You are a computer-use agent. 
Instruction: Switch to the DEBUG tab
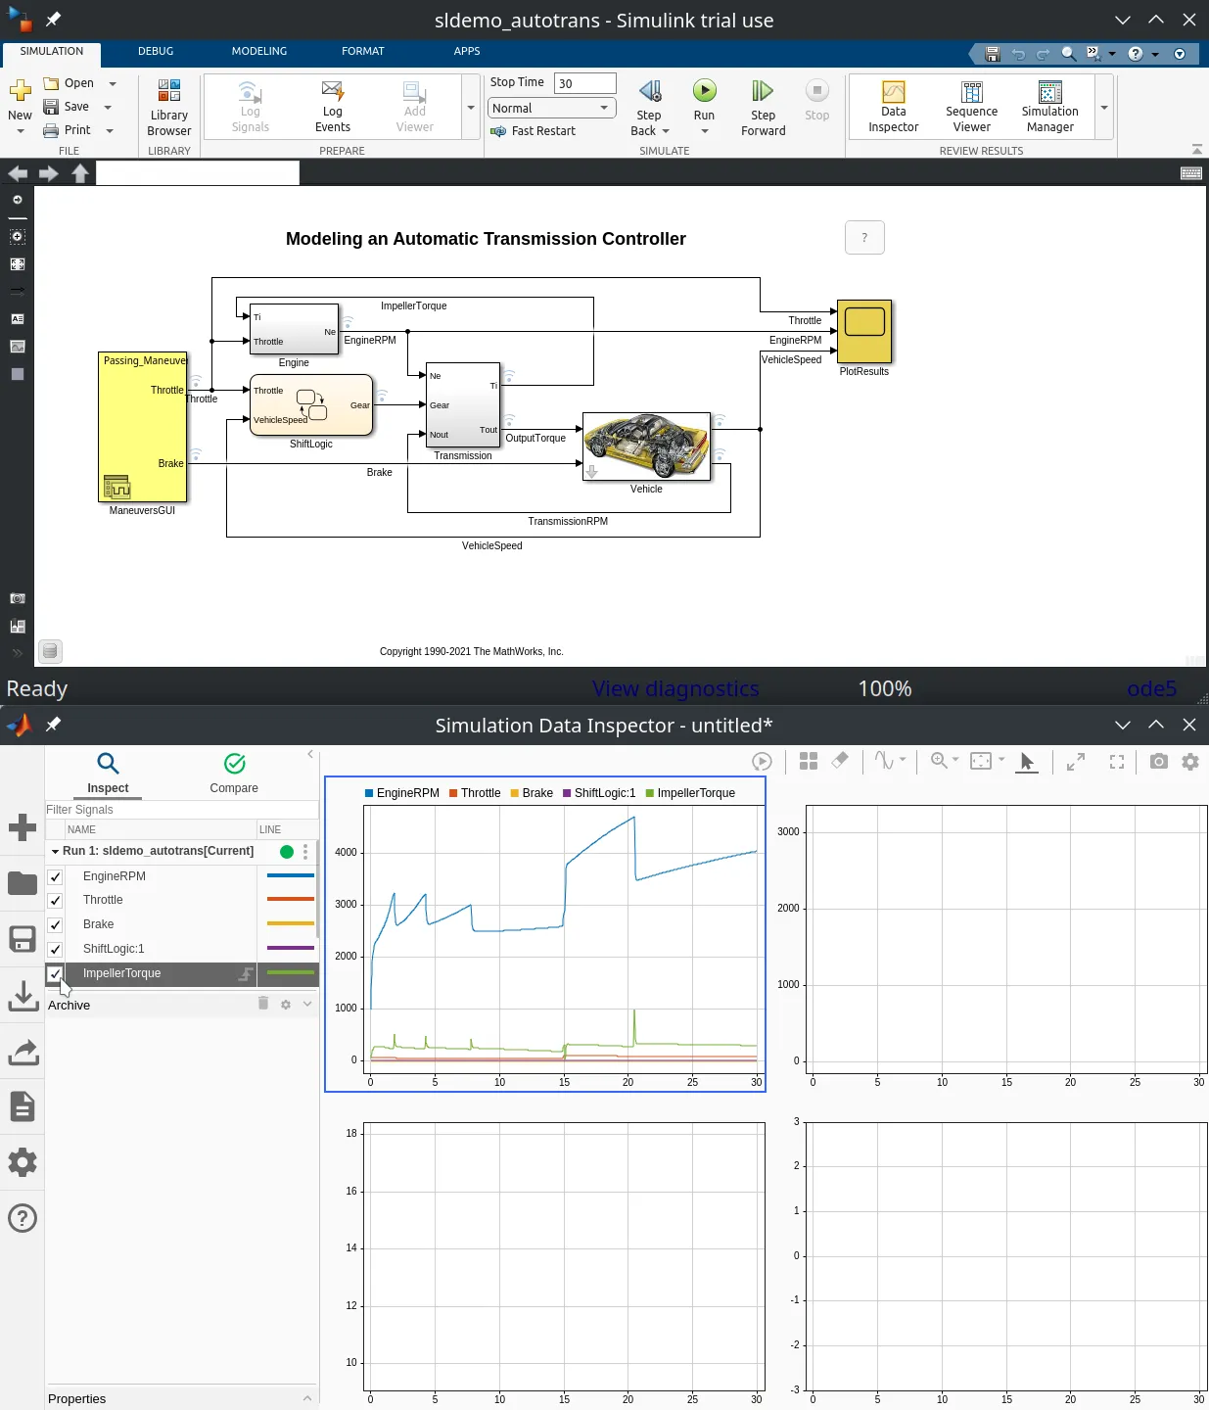pyautogui.click(x=156, y=51)
